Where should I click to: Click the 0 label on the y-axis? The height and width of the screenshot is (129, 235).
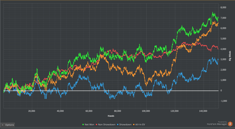pos(221,91)
